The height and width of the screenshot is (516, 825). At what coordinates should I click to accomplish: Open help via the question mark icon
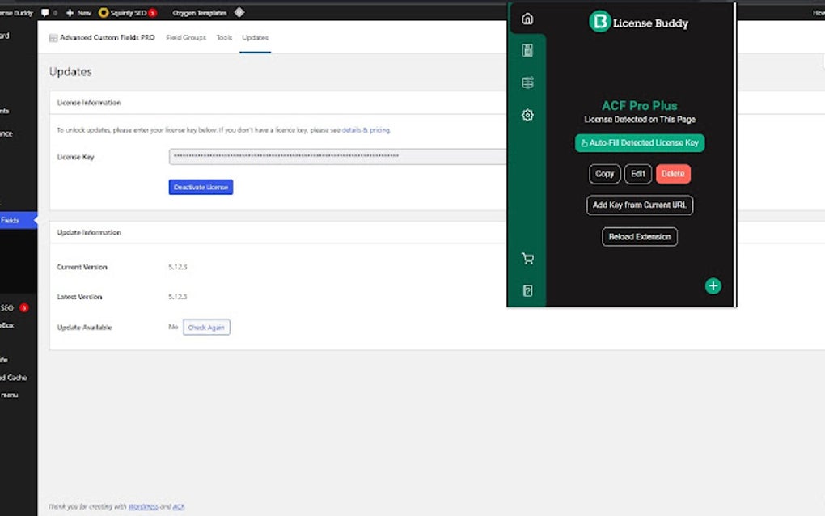[x=527, y=290]
